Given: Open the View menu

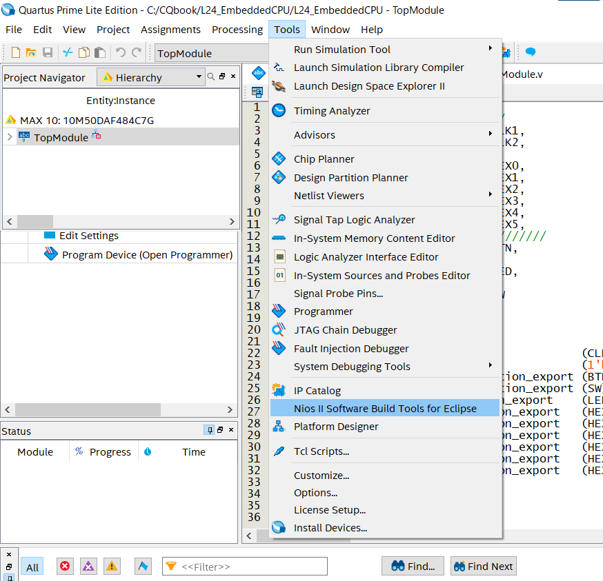Looking at the screenshot, I should pos(75,30).
